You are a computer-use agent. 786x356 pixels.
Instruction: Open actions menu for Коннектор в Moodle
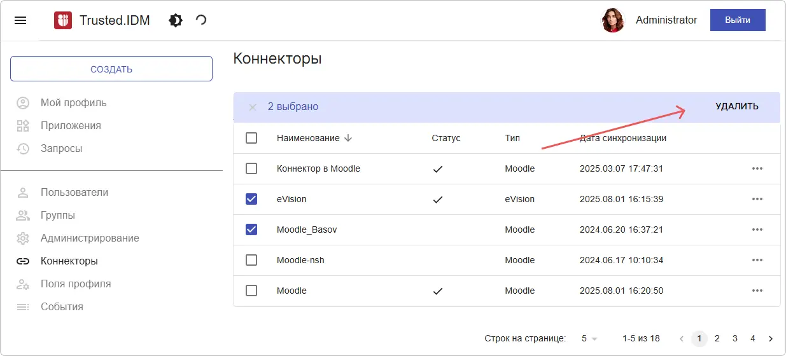tap(757, 168)
